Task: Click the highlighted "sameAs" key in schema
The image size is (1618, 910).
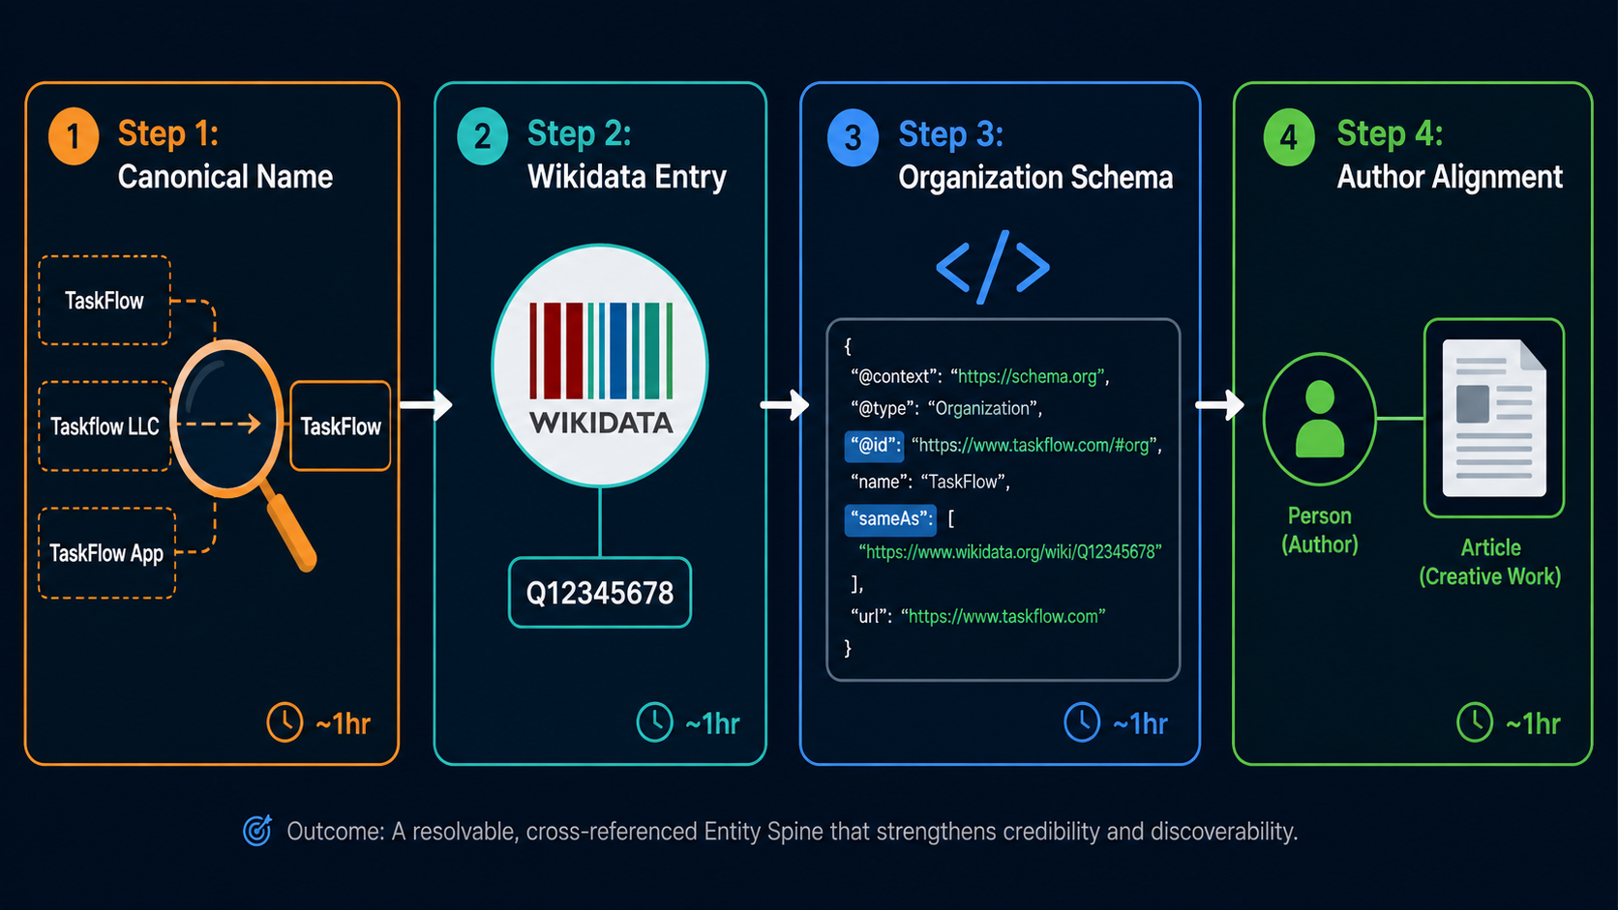Action: tap(890, 519)
